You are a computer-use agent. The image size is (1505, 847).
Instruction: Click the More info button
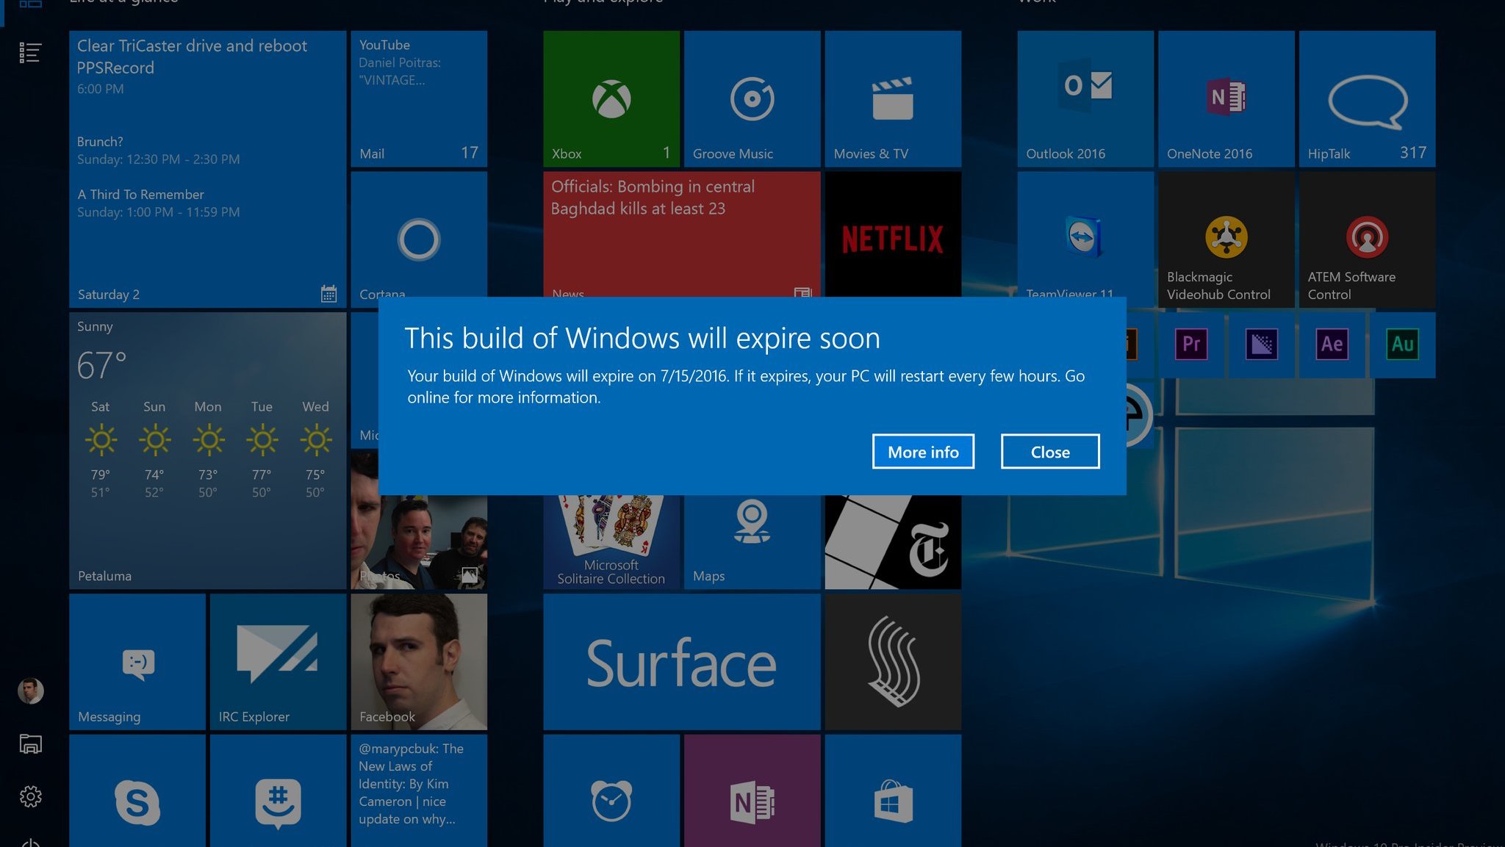[x=923, y=451]
